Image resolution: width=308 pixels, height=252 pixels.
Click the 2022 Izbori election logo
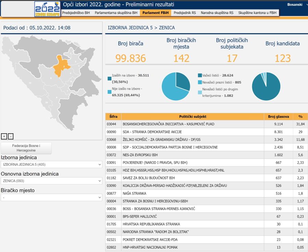47,9
